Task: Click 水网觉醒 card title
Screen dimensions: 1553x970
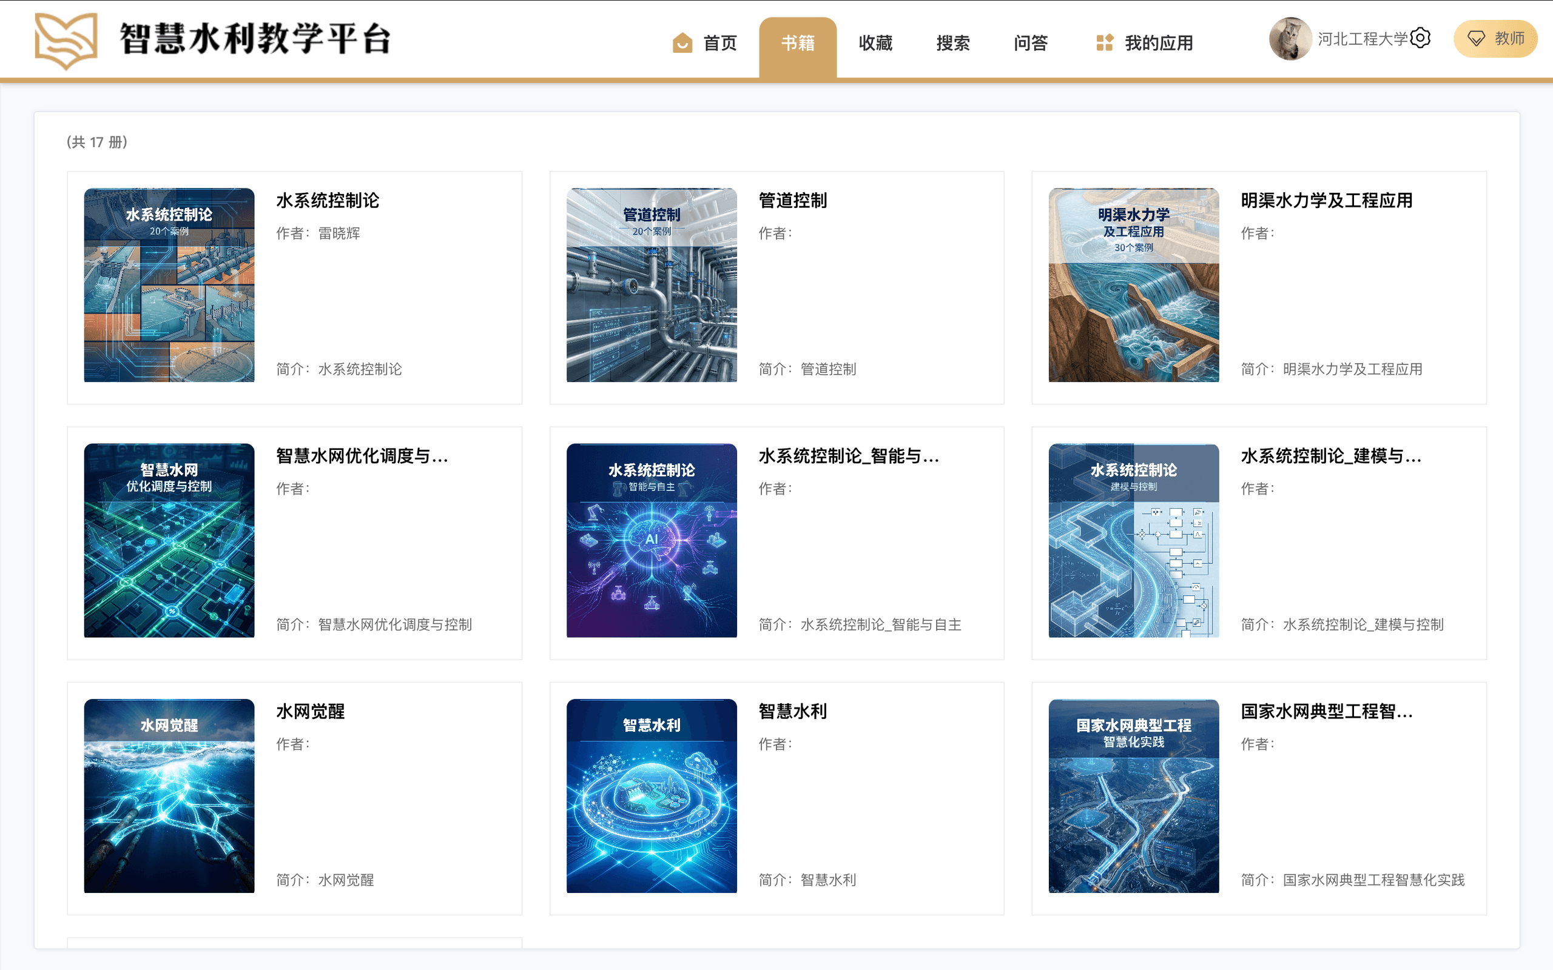Action: click(x=310, y=711)
